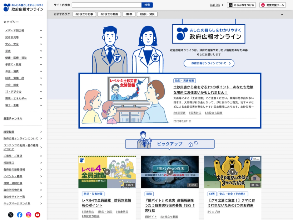Open sidebar 政府広報オンラインについて link
Screen dimensions: 293x220
[23, 139]
